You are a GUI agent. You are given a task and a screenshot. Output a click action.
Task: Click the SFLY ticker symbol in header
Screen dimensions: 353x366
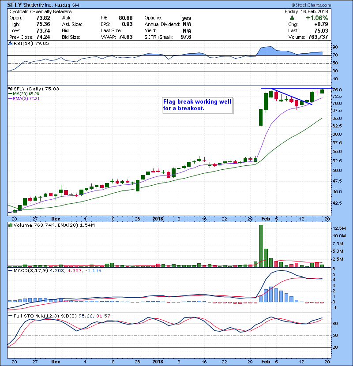click(15, 5)
